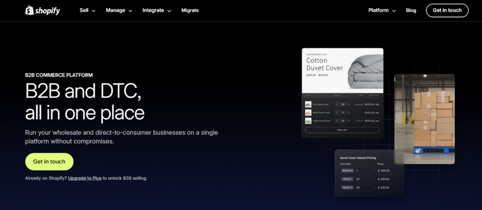Click the Duvet Cover Volume Pricing heading

pos(358,158)
